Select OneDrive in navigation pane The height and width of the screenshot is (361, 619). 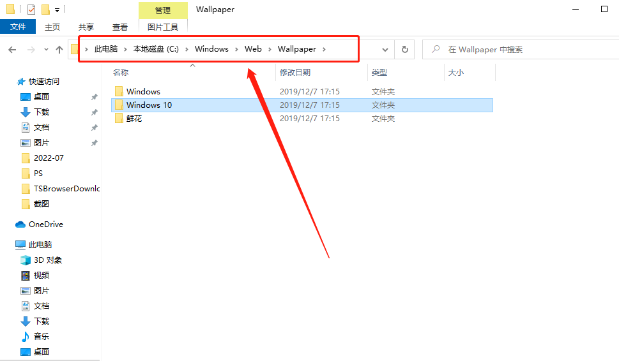pos(45,225)
